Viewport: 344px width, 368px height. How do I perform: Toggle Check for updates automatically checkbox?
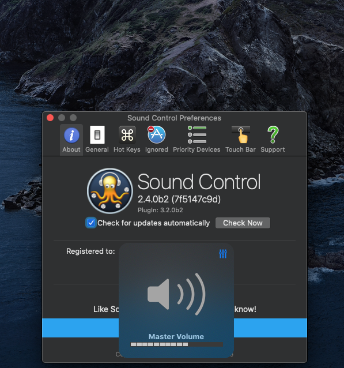pyautogui.click(x=91, y=223)
